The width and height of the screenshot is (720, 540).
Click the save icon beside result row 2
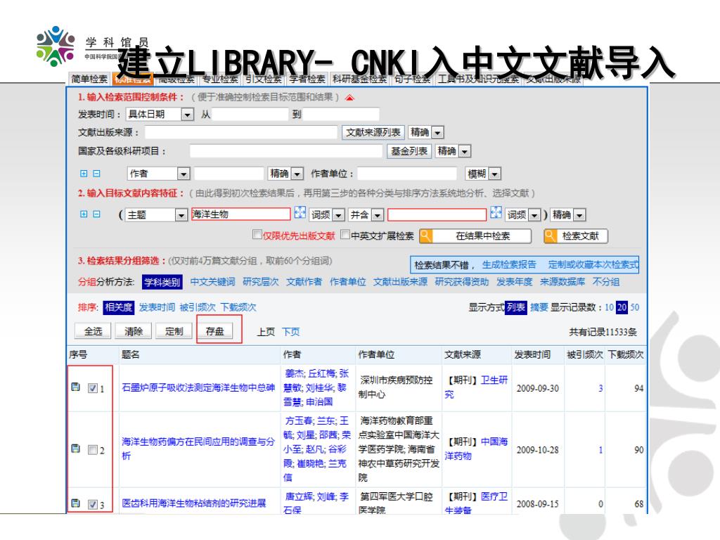(x=76, y=449)
